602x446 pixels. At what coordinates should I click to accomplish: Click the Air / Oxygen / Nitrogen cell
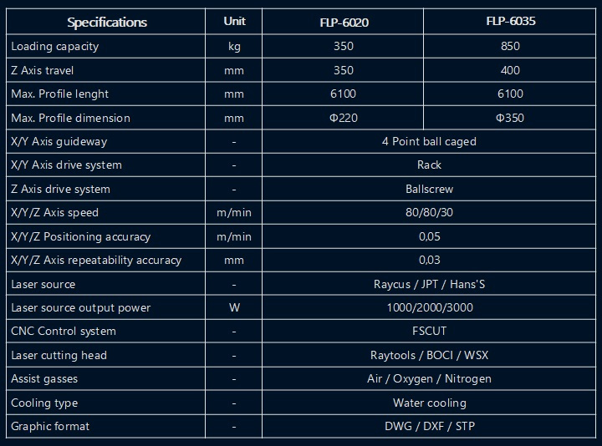click(x=429, y=379)
